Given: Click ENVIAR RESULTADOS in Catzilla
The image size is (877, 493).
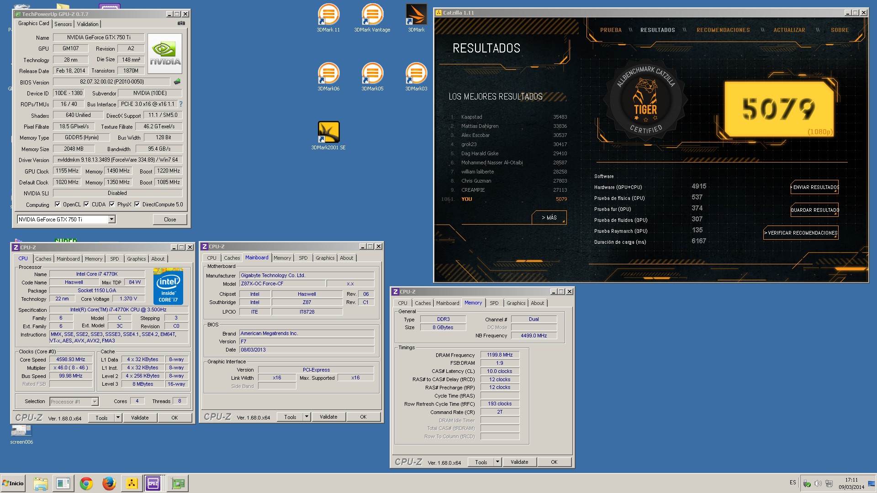Looking at the screenshot, I should [x=815, y=187].
